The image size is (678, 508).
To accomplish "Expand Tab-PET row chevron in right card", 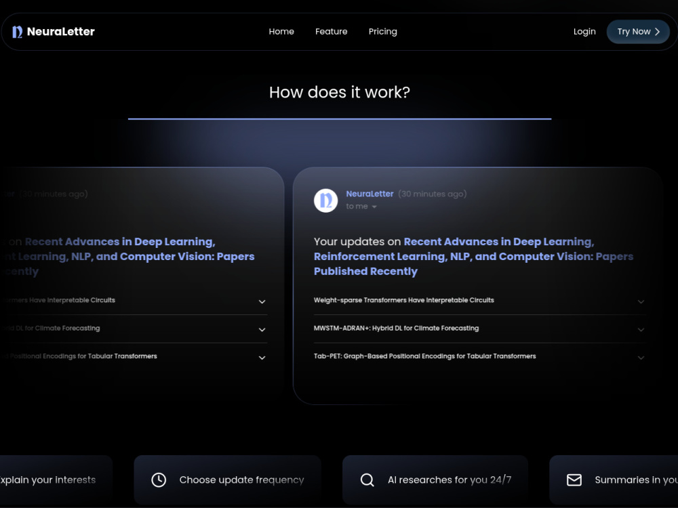I will pyautogui.click(x=641, y=358).
